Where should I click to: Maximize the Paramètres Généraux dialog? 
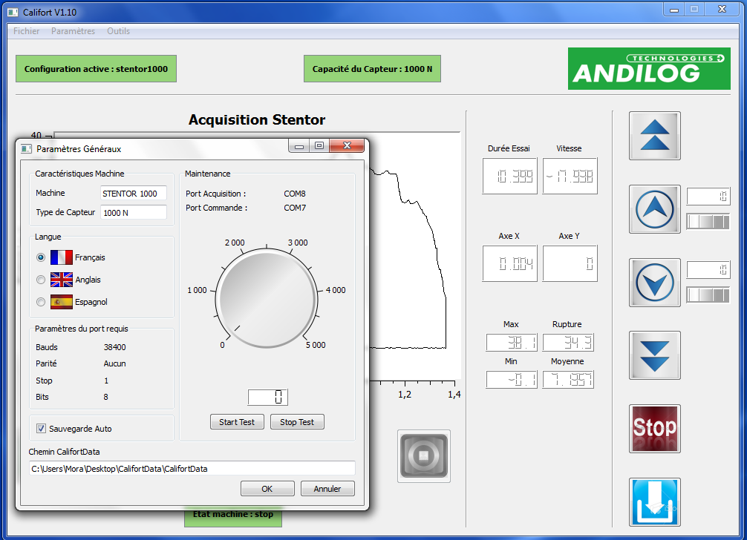(x=319, y=145)
